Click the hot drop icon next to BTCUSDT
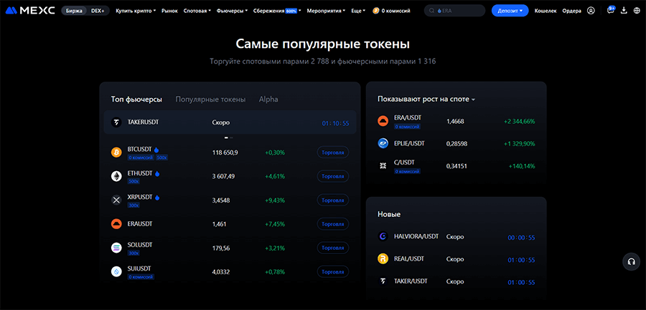The height and width of the screenshot is (310, 646). click(156, 150)
